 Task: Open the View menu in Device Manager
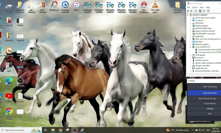click(x=202, y=7)
